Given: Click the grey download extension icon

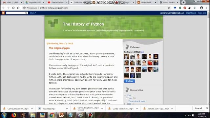Looking at the screenshot, I should (195, 8).
